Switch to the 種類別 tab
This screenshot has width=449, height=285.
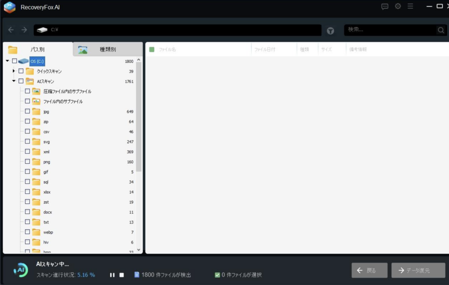107,49
